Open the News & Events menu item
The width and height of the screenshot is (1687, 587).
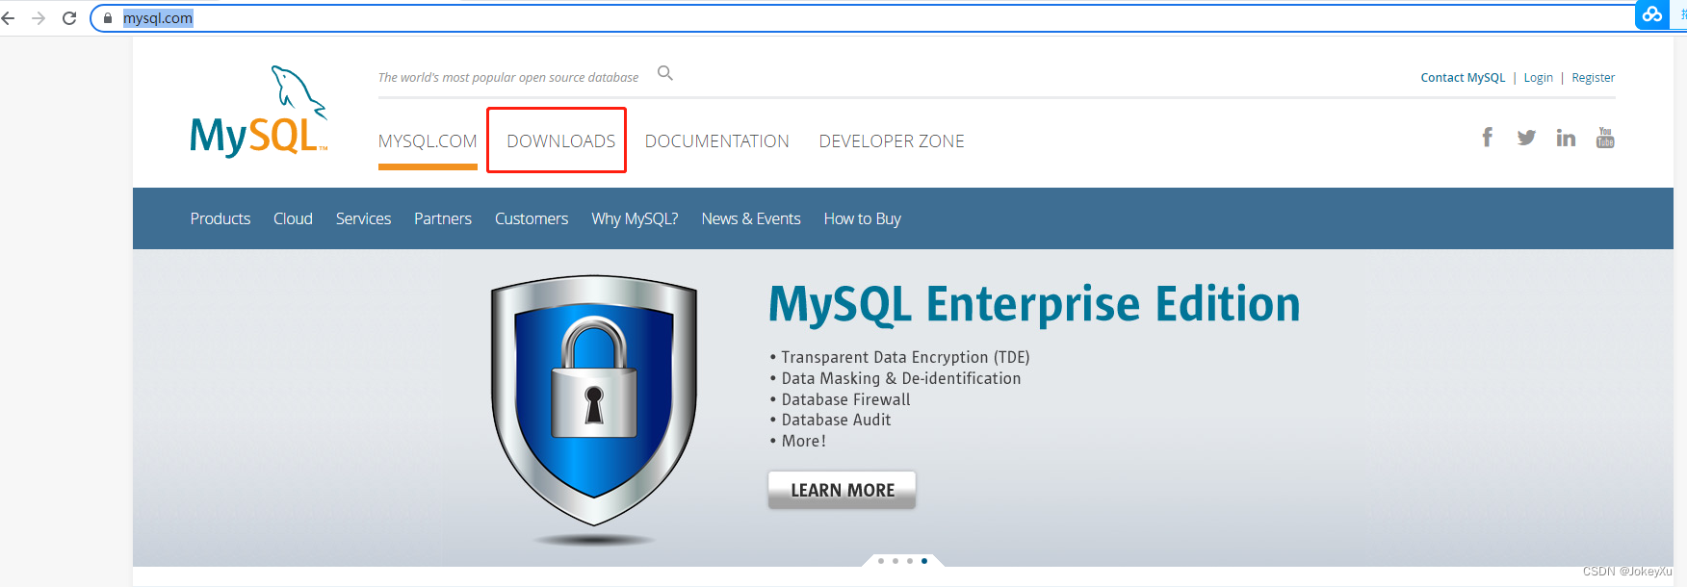tap(751, 218)
